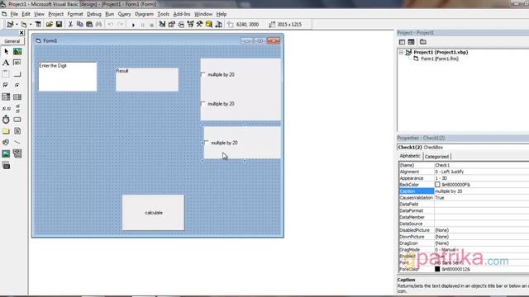Click the Open Project folder icon

[x=50, y=24]
